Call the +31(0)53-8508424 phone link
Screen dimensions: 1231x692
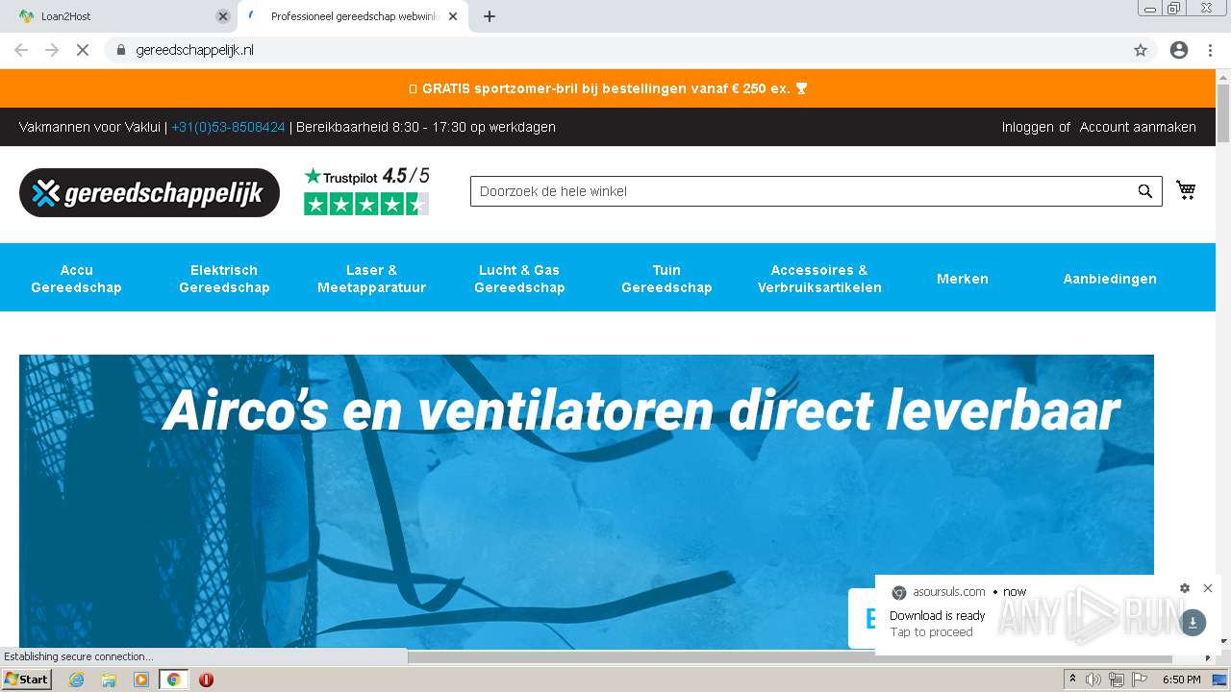[228, 127]
